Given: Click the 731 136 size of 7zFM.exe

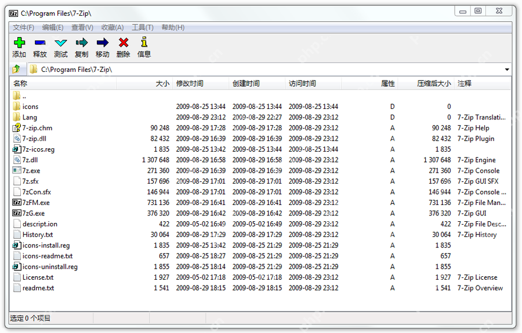Looking at the screenshot, I should (158, 202).
